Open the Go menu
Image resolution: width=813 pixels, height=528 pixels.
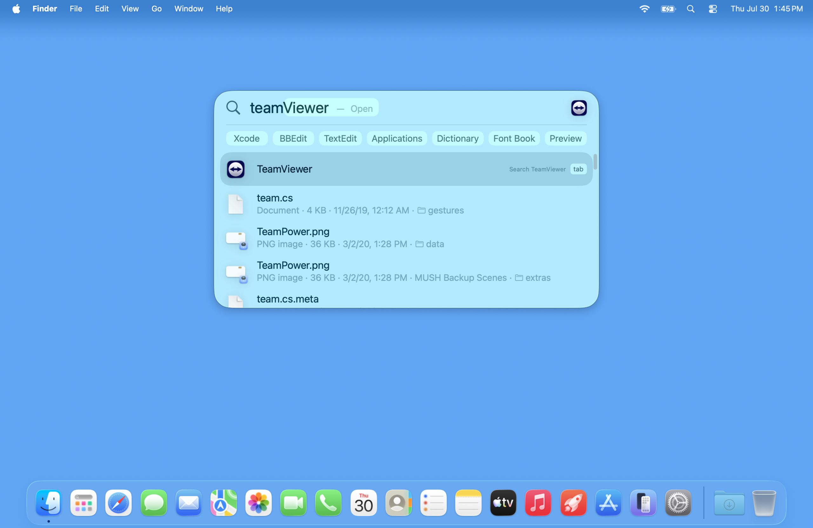tap(157, 9)
